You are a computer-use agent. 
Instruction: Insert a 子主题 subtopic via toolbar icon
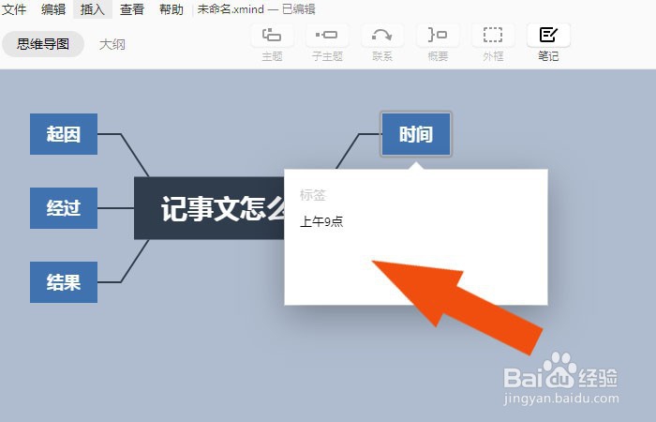pyautogui.click(x=327, y=36)
